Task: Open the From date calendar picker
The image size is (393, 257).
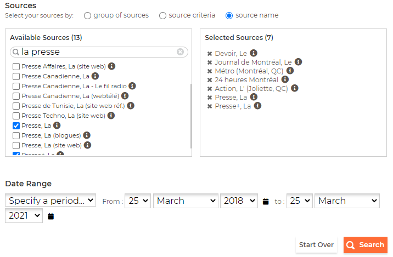Action: (266, 201)
